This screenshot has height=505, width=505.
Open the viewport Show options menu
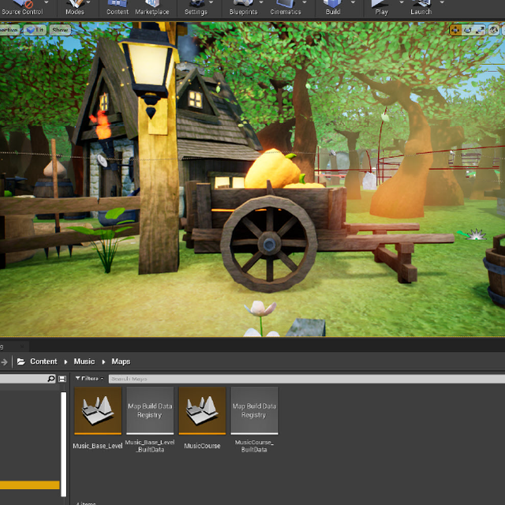click(x=60, y=30)
